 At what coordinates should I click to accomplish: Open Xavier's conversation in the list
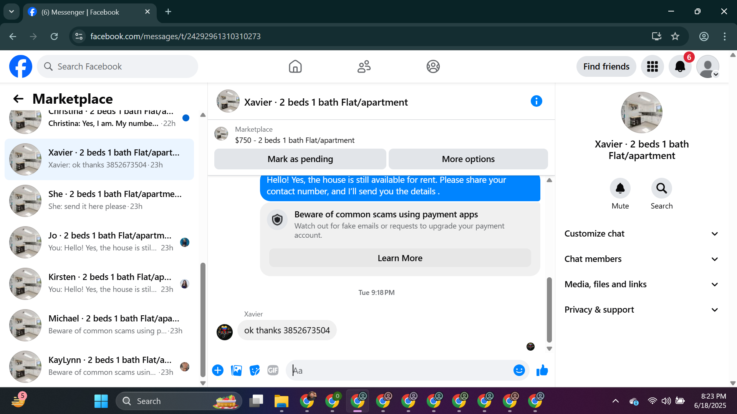tap(99, 159)
